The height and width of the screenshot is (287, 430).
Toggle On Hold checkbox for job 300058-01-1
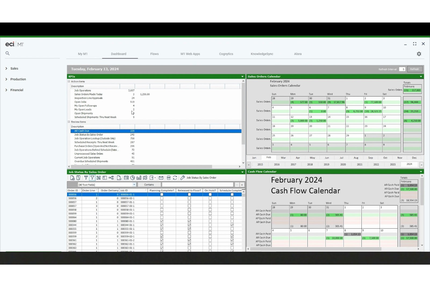[210, 210]
